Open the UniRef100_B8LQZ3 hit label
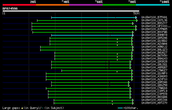The height and width of the screenshot is (110, 172). (154, 50)
